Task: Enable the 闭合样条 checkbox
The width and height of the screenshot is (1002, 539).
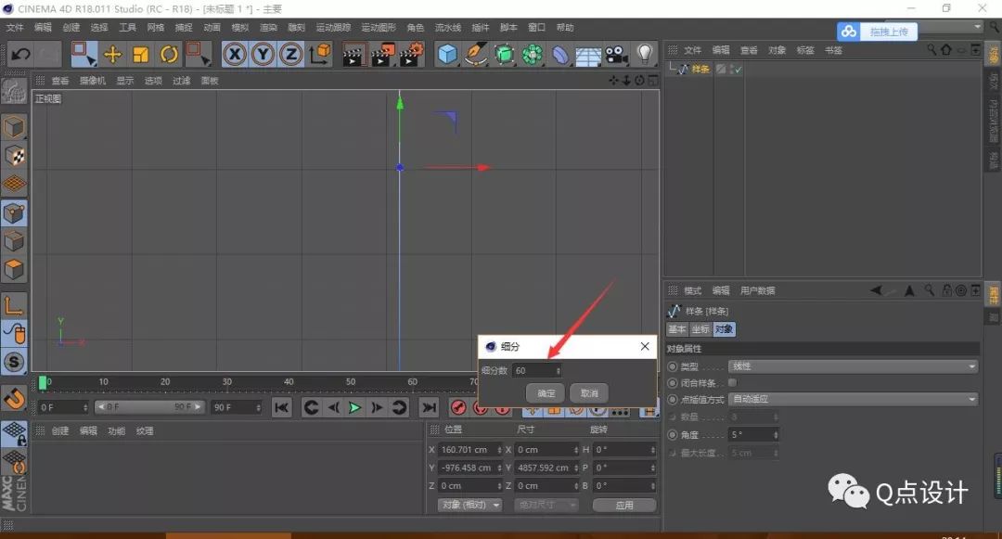Action: coord(733,382)
